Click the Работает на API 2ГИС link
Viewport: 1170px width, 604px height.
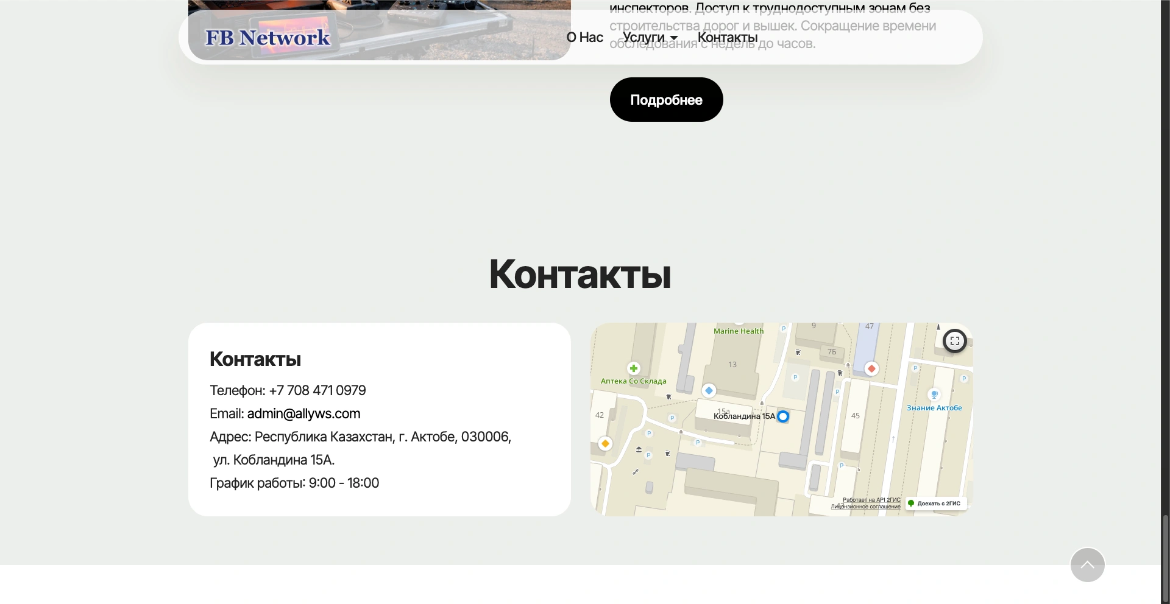(x=871, y=500)
